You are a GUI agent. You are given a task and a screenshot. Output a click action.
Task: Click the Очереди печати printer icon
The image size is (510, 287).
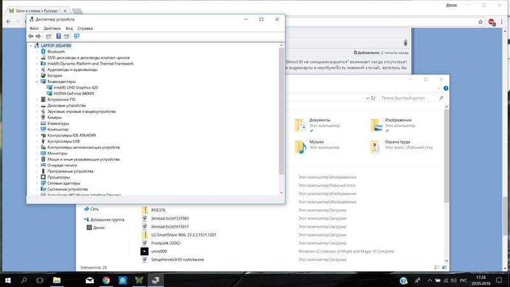coord(43,165)
